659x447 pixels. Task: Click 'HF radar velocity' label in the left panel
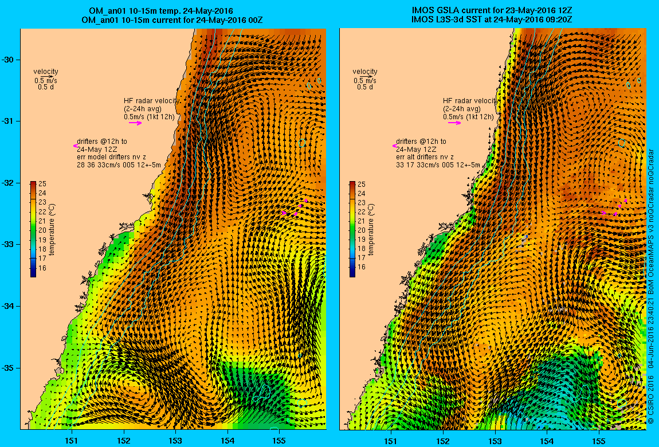click(x=151, y=101)
